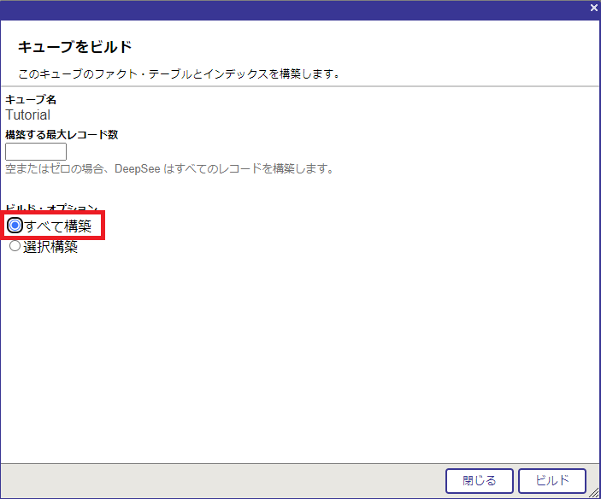Click the empty white area below 選択構築
The height and width of the screenshot is (499, 601).
tap(299, 359)
